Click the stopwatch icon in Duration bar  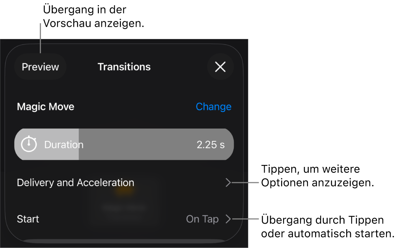[x=29, y=144]
